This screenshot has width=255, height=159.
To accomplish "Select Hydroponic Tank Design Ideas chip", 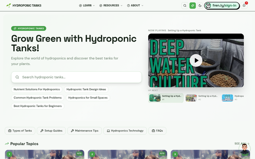I will 86,89.
